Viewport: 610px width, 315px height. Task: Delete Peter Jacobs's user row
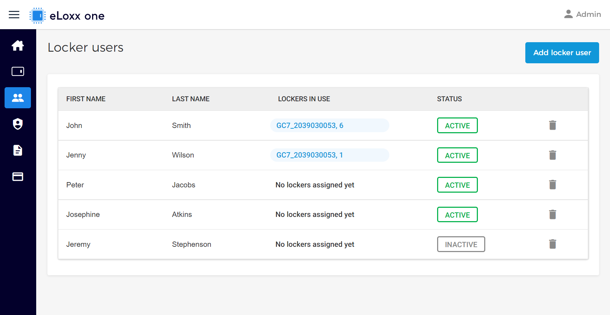[552, 185]
